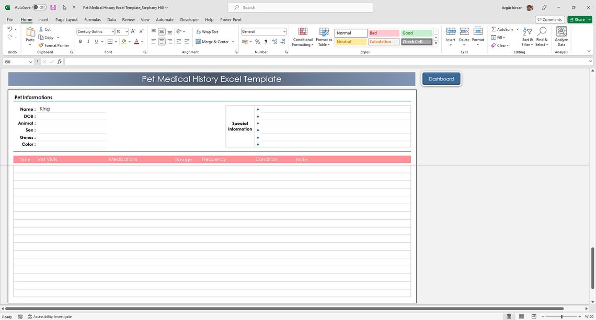596x320 pixels.
Task: Open the General number format dropdown
Action: click(x=284, y=31)
